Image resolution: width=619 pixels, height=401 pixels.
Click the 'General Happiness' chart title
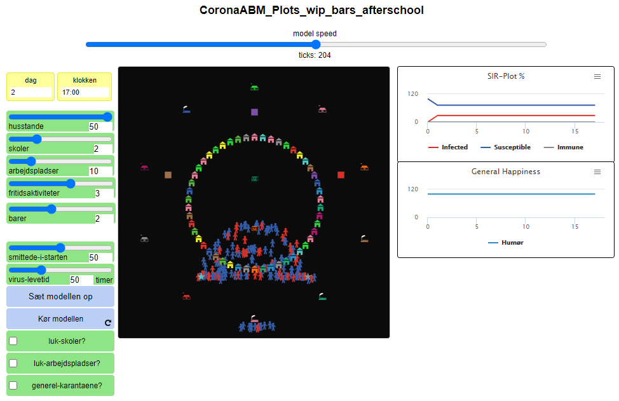506,172
